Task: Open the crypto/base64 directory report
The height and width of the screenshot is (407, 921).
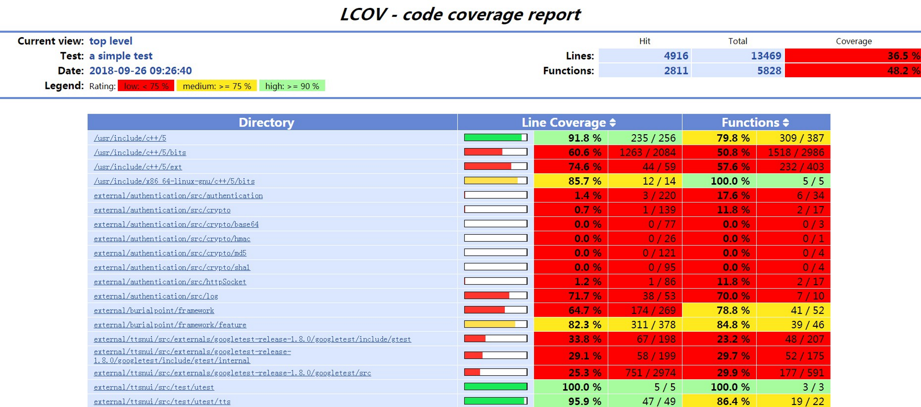Action: pos(176,224)
